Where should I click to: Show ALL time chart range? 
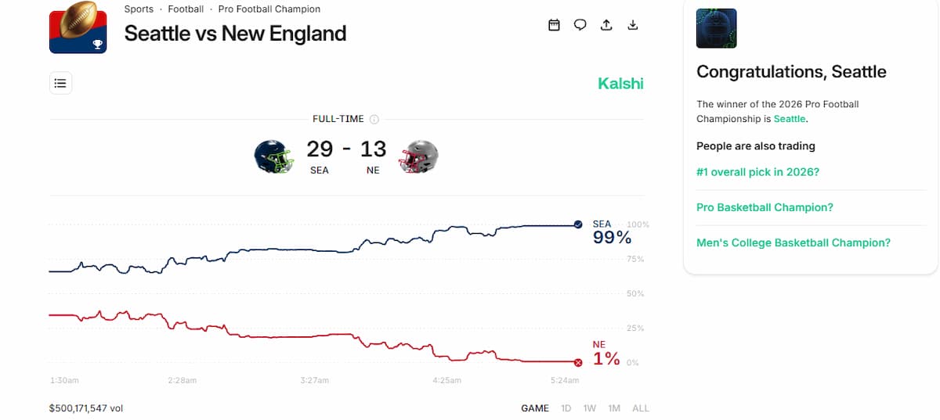[641, 408]
